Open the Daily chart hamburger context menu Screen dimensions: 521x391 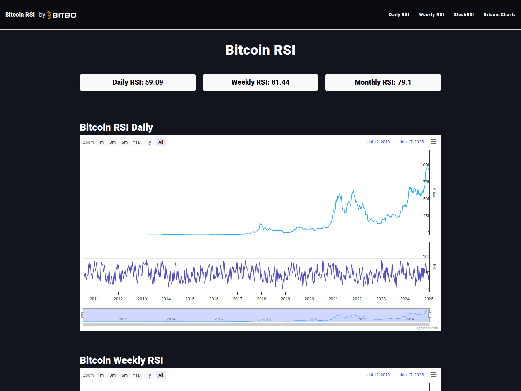(x=434, y=142)
